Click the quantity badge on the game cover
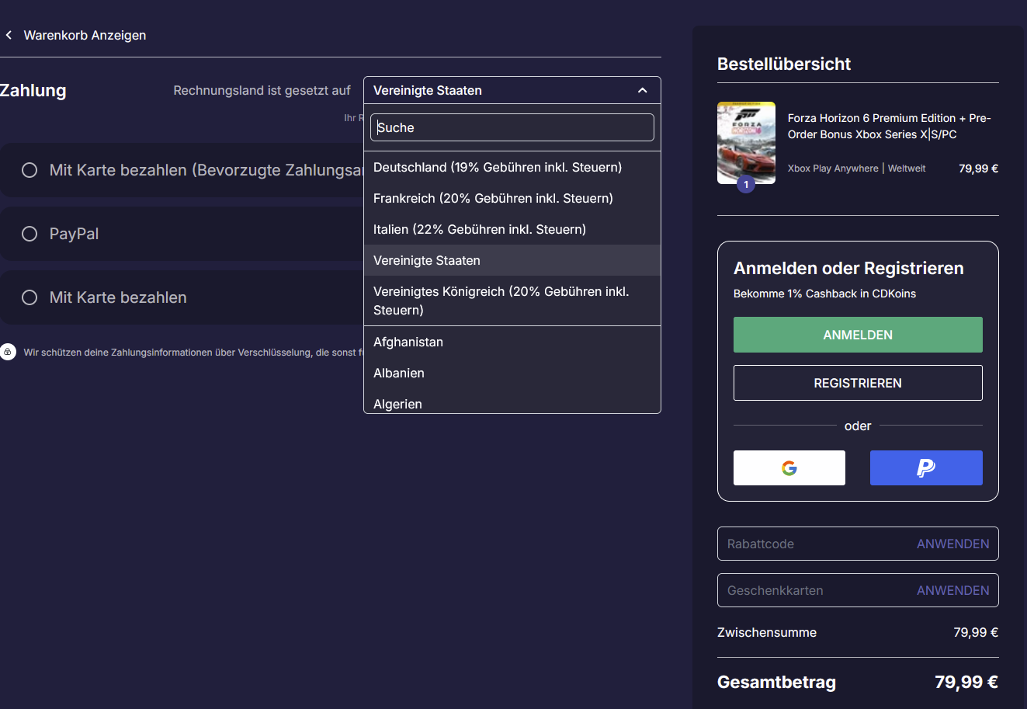Image resolution: width=1027 pixels, height=709 pixels. coord(746,184)
